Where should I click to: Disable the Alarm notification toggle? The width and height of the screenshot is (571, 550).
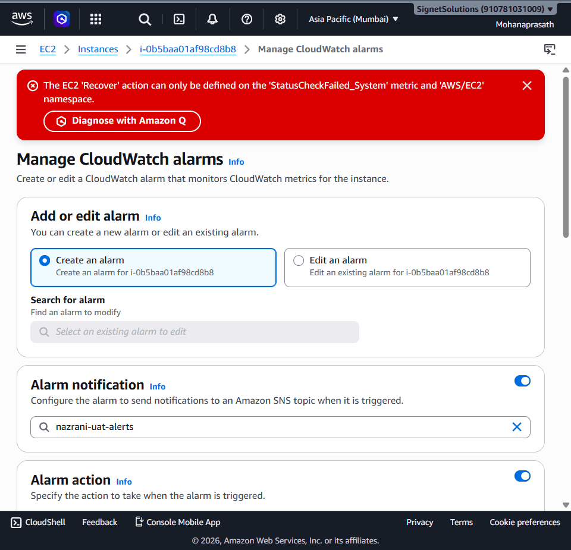pos(522,381)
